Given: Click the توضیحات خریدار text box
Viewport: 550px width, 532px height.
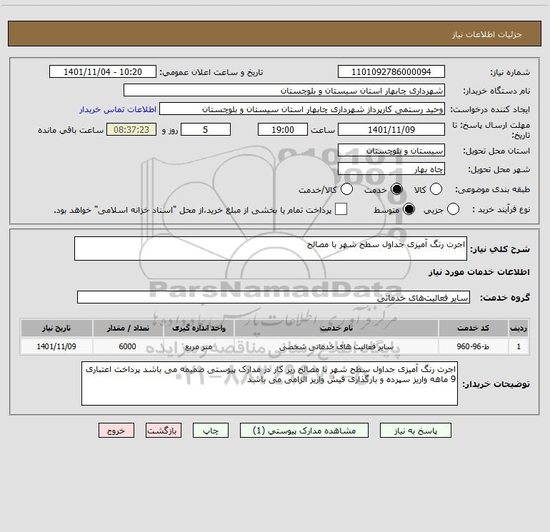Looking at the screenshot, I should 269,383.
